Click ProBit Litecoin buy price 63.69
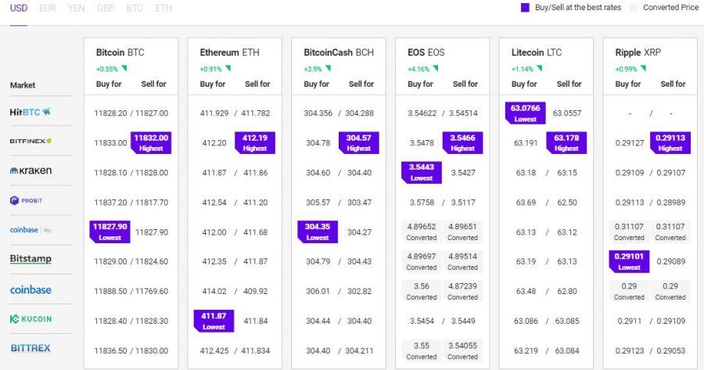This screenshot has width=704, height=370. [526, 203]
